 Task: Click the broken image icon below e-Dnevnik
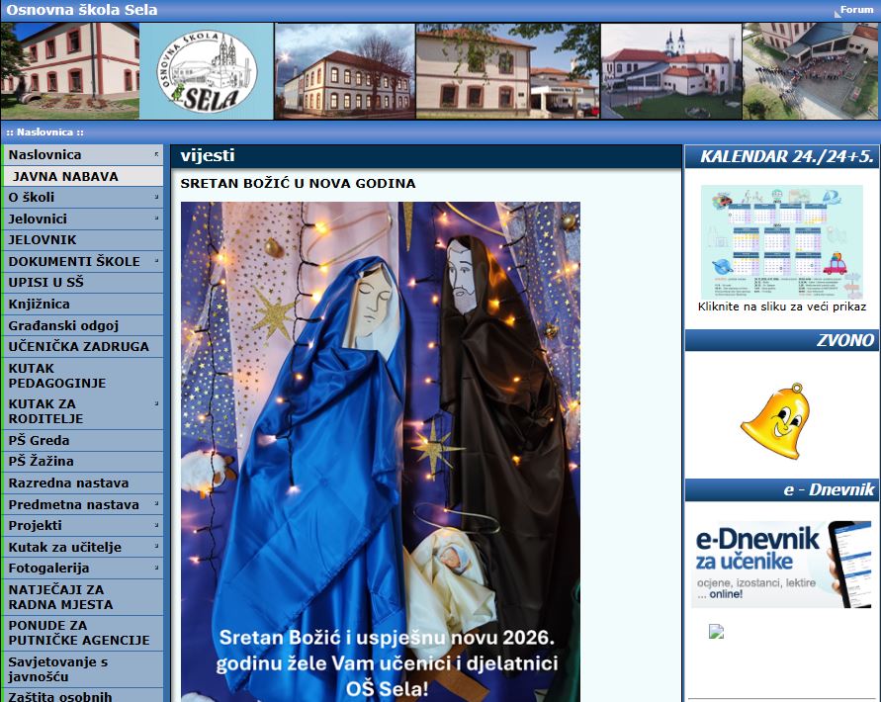click(717, 632)
